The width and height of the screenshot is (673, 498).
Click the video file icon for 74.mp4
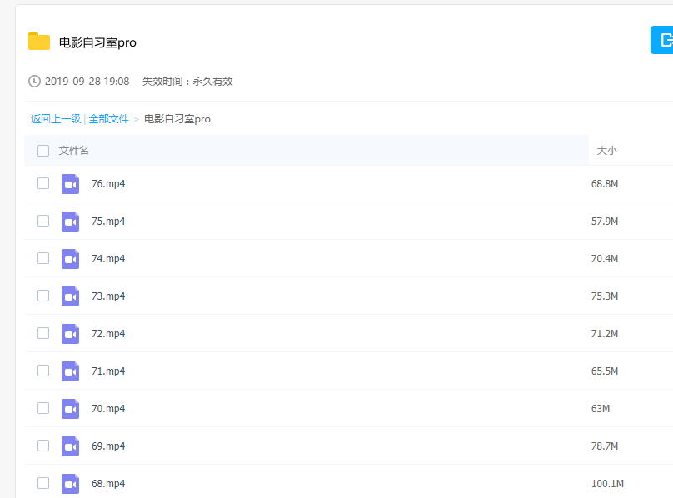pos(71,259)
